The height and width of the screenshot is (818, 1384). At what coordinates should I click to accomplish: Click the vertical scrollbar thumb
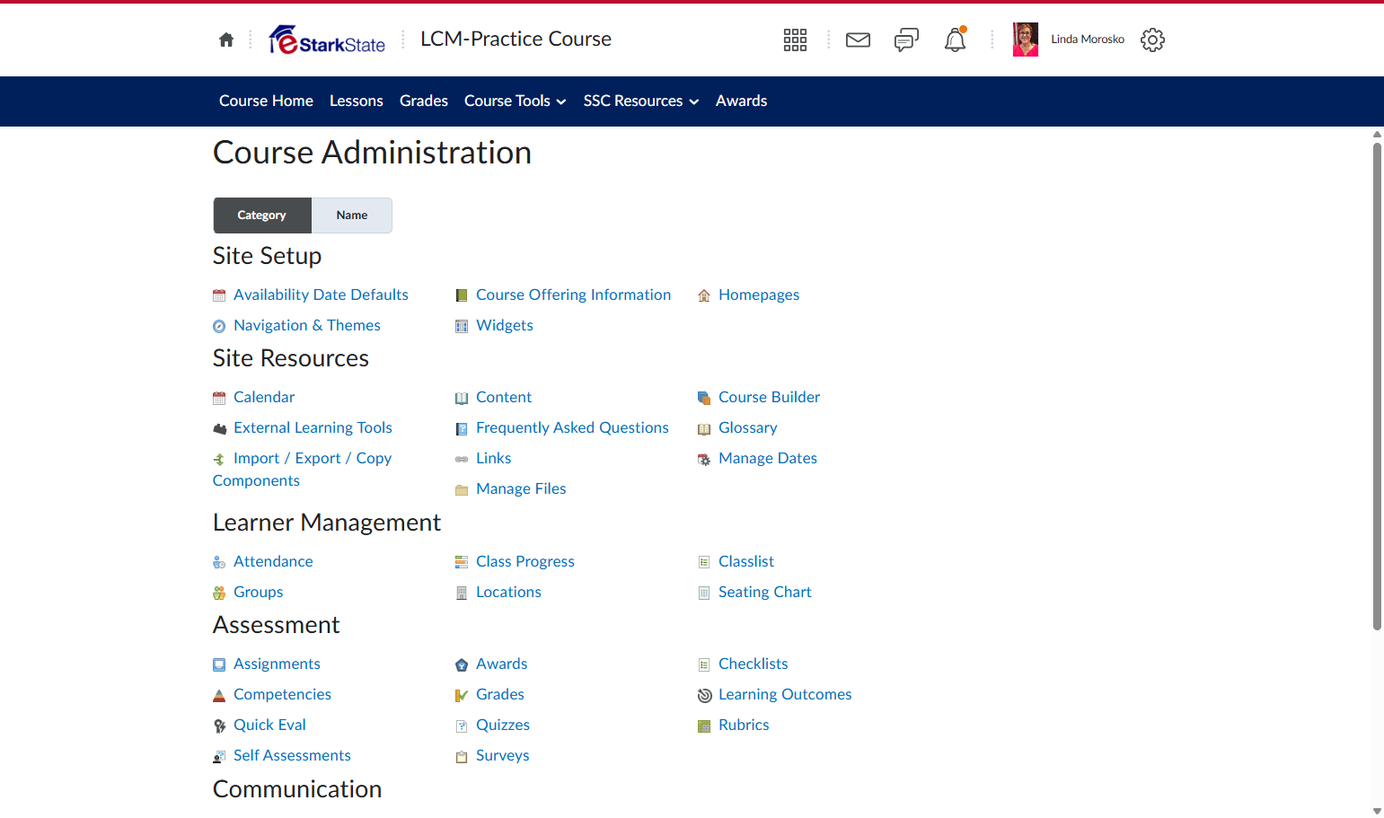1377,386
